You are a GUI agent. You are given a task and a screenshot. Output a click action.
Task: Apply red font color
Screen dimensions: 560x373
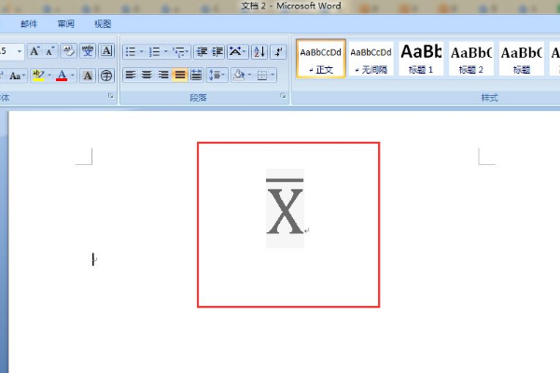click(62, 76)
